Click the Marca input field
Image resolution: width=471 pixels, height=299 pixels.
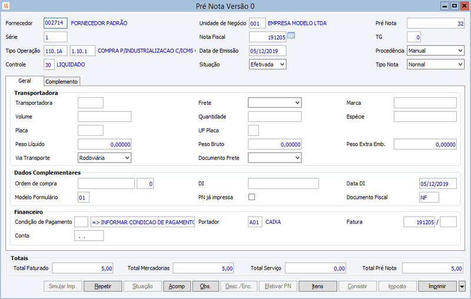(425, 102)
